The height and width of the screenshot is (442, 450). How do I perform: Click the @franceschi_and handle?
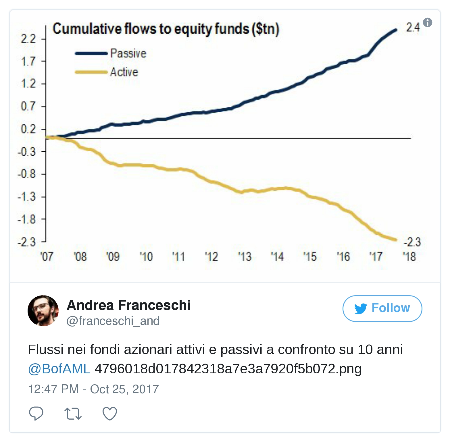tap(113, 321)
